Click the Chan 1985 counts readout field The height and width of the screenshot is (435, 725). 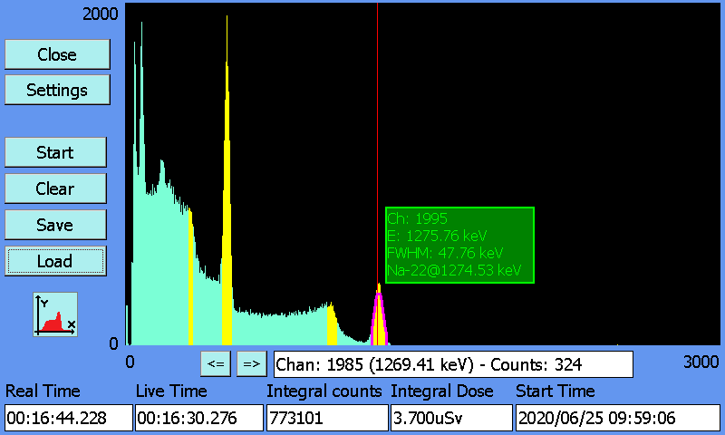point(452,364)
